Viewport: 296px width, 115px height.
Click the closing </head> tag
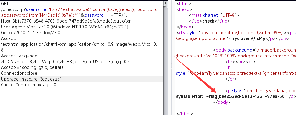[185, 27]
